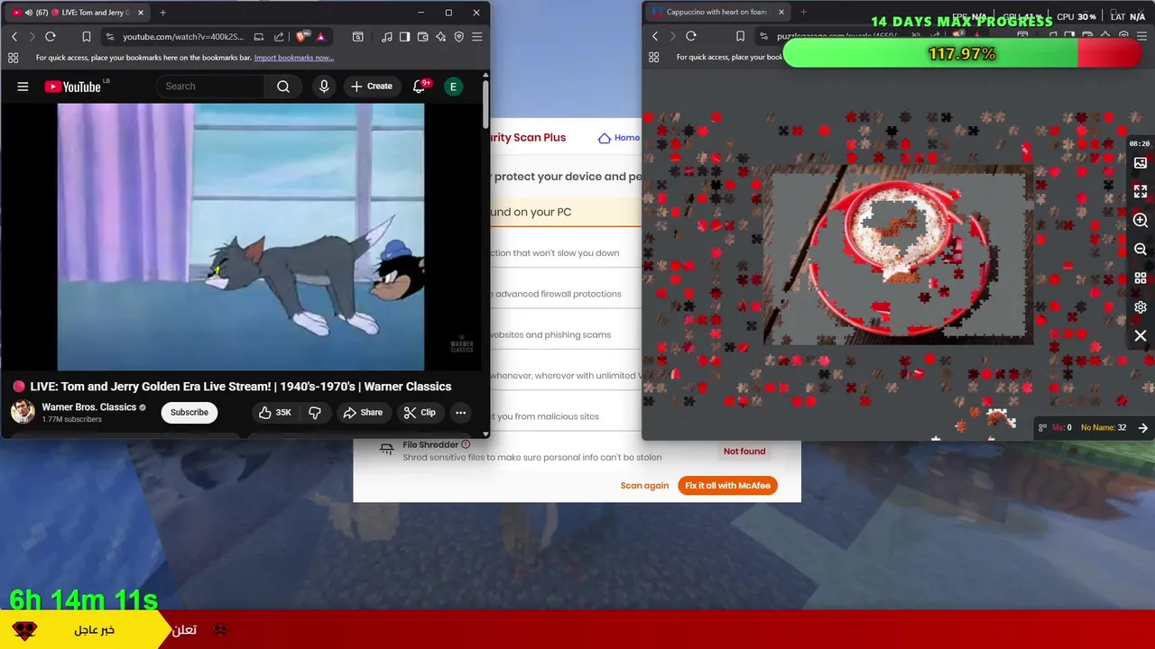1155x649 pixels.
Task: Select the Cappuccino with heart on foam tab
Action: [x=717, y=13]
